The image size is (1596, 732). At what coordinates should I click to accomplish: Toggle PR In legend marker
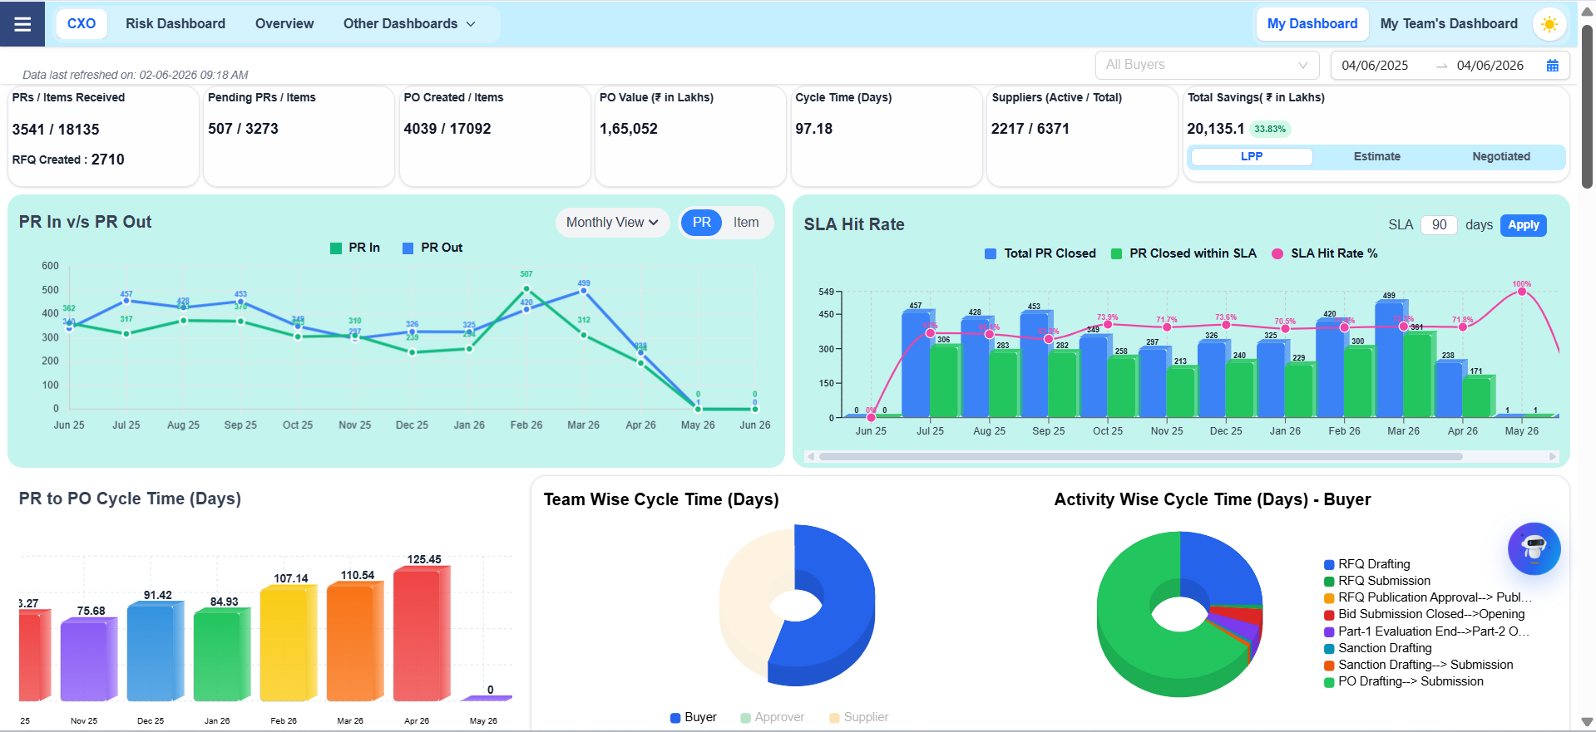click(336, 248)
